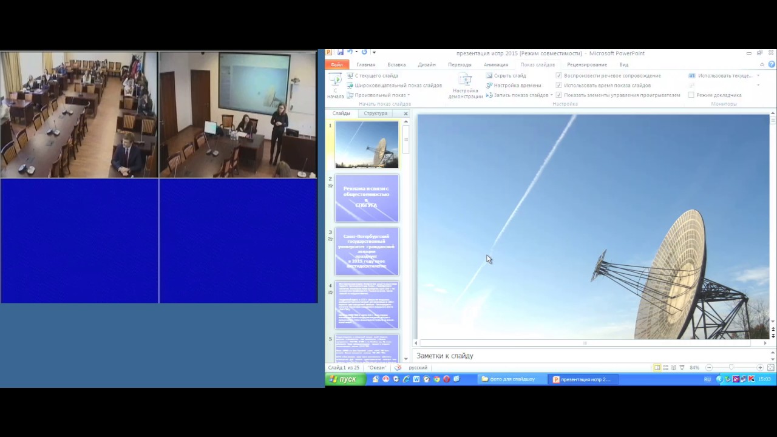Click RU language indicator in taskbar

707,379
